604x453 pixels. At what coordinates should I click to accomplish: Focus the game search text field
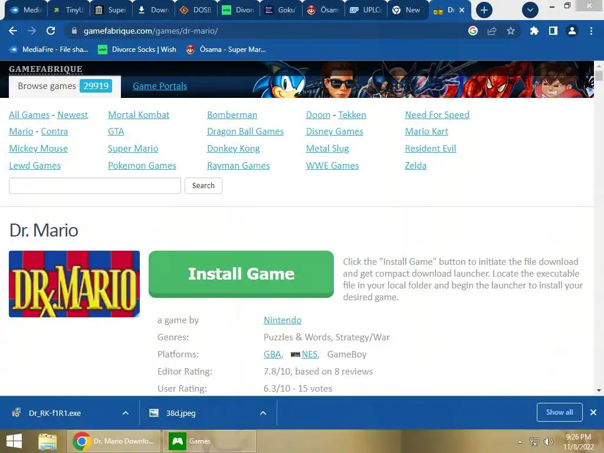95,186
